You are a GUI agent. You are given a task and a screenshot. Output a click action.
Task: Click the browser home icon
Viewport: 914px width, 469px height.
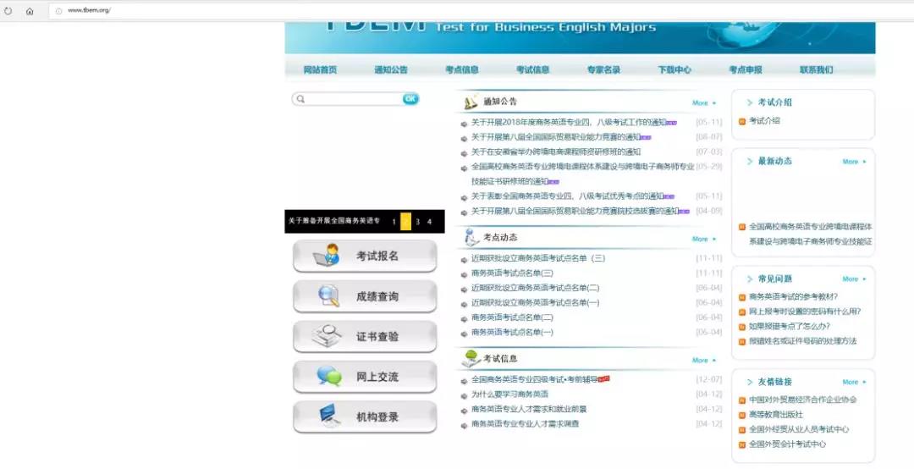[x=30, y=11]
